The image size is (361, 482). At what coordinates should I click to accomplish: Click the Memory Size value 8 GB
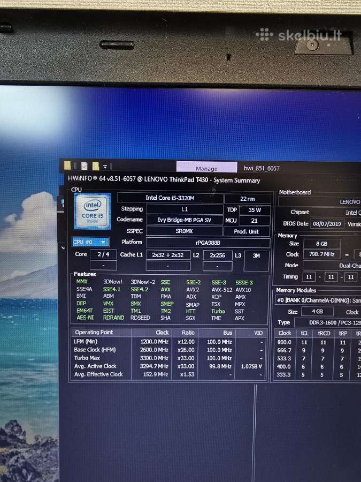(322, 244)
